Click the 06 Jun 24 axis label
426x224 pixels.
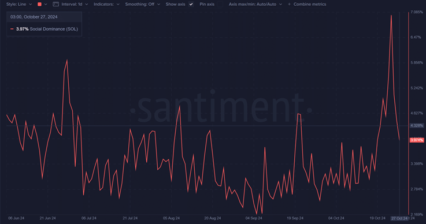point(16,218)
